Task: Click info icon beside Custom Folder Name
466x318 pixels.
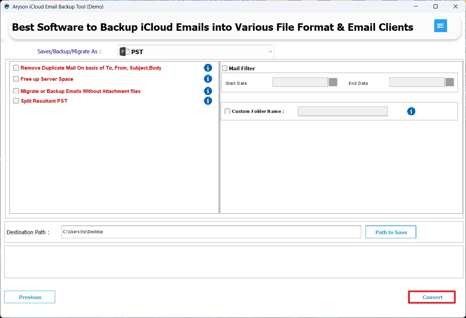Action: (411, 111)
